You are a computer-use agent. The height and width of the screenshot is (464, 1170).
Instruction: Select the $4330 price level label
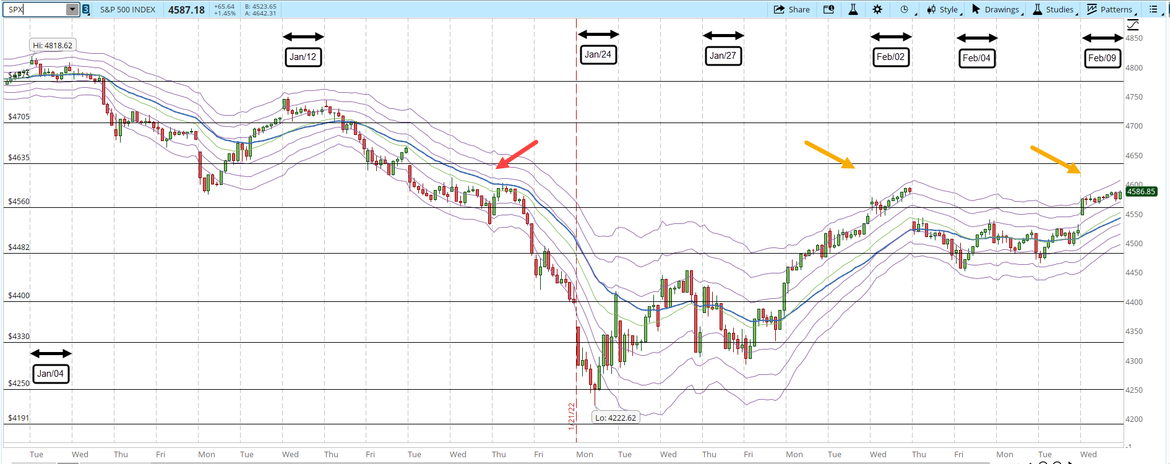click(x=19, y=336)
